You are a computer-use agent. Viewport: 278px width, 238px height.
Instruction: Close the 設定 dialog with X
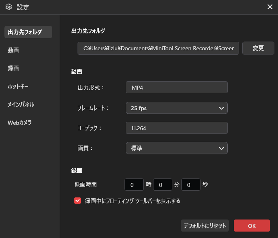(270, 7)
